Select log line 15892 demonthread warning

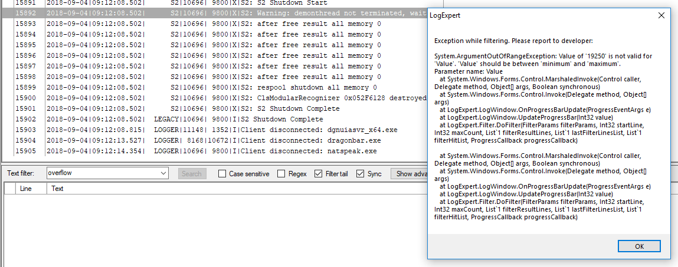[x=215, y=14]
